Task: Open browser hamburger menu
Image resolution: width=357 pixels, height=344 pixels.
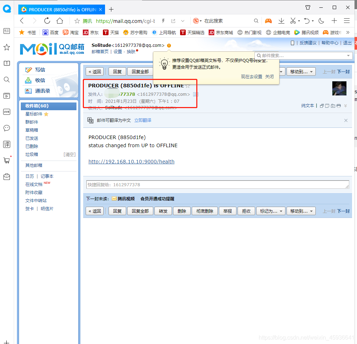Action: coord(347,21)
